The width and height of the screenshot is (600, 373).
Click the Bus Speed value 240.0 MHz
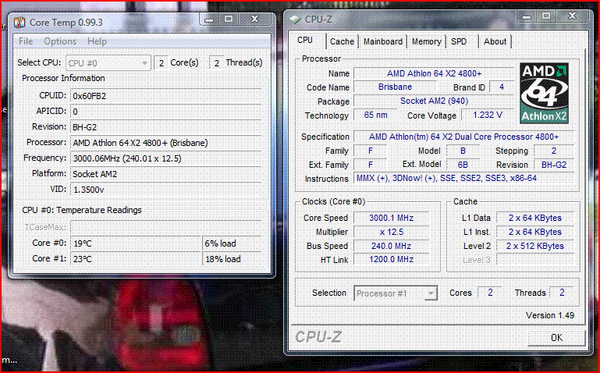click(391, 246)
